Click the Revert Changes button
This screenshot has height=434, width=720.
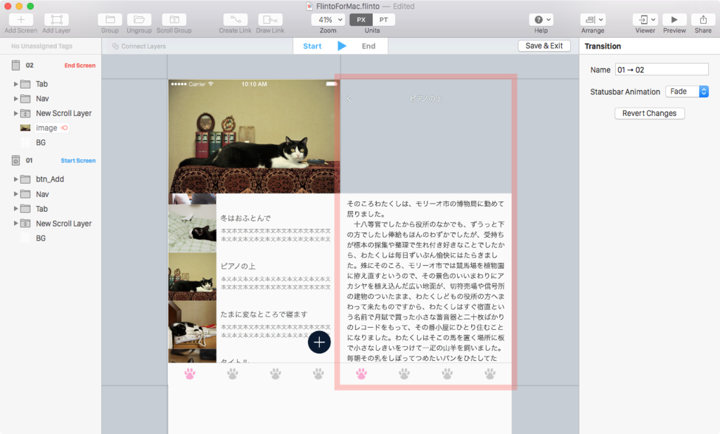click(649, 113)
